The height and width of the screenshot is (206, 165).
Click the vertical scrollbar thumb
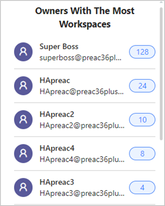(x=161, y=74)
